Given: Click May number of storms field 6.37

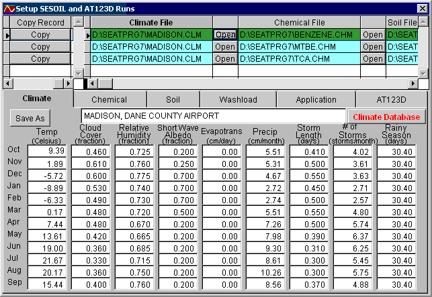Looking at the screenshot, I should [x=352, y=236].
